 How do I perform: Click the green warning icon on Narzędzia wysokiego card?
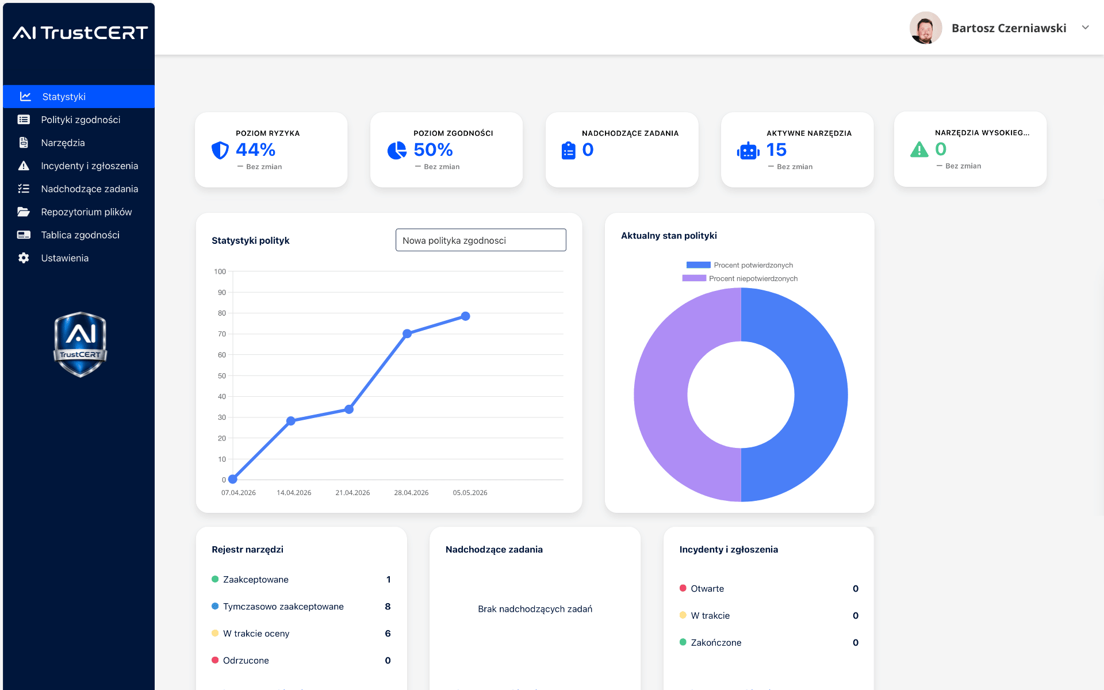[919, 149]
